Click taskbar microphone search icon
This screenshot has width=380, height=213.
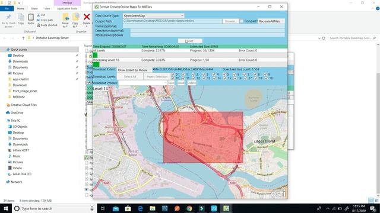(92, 208)
